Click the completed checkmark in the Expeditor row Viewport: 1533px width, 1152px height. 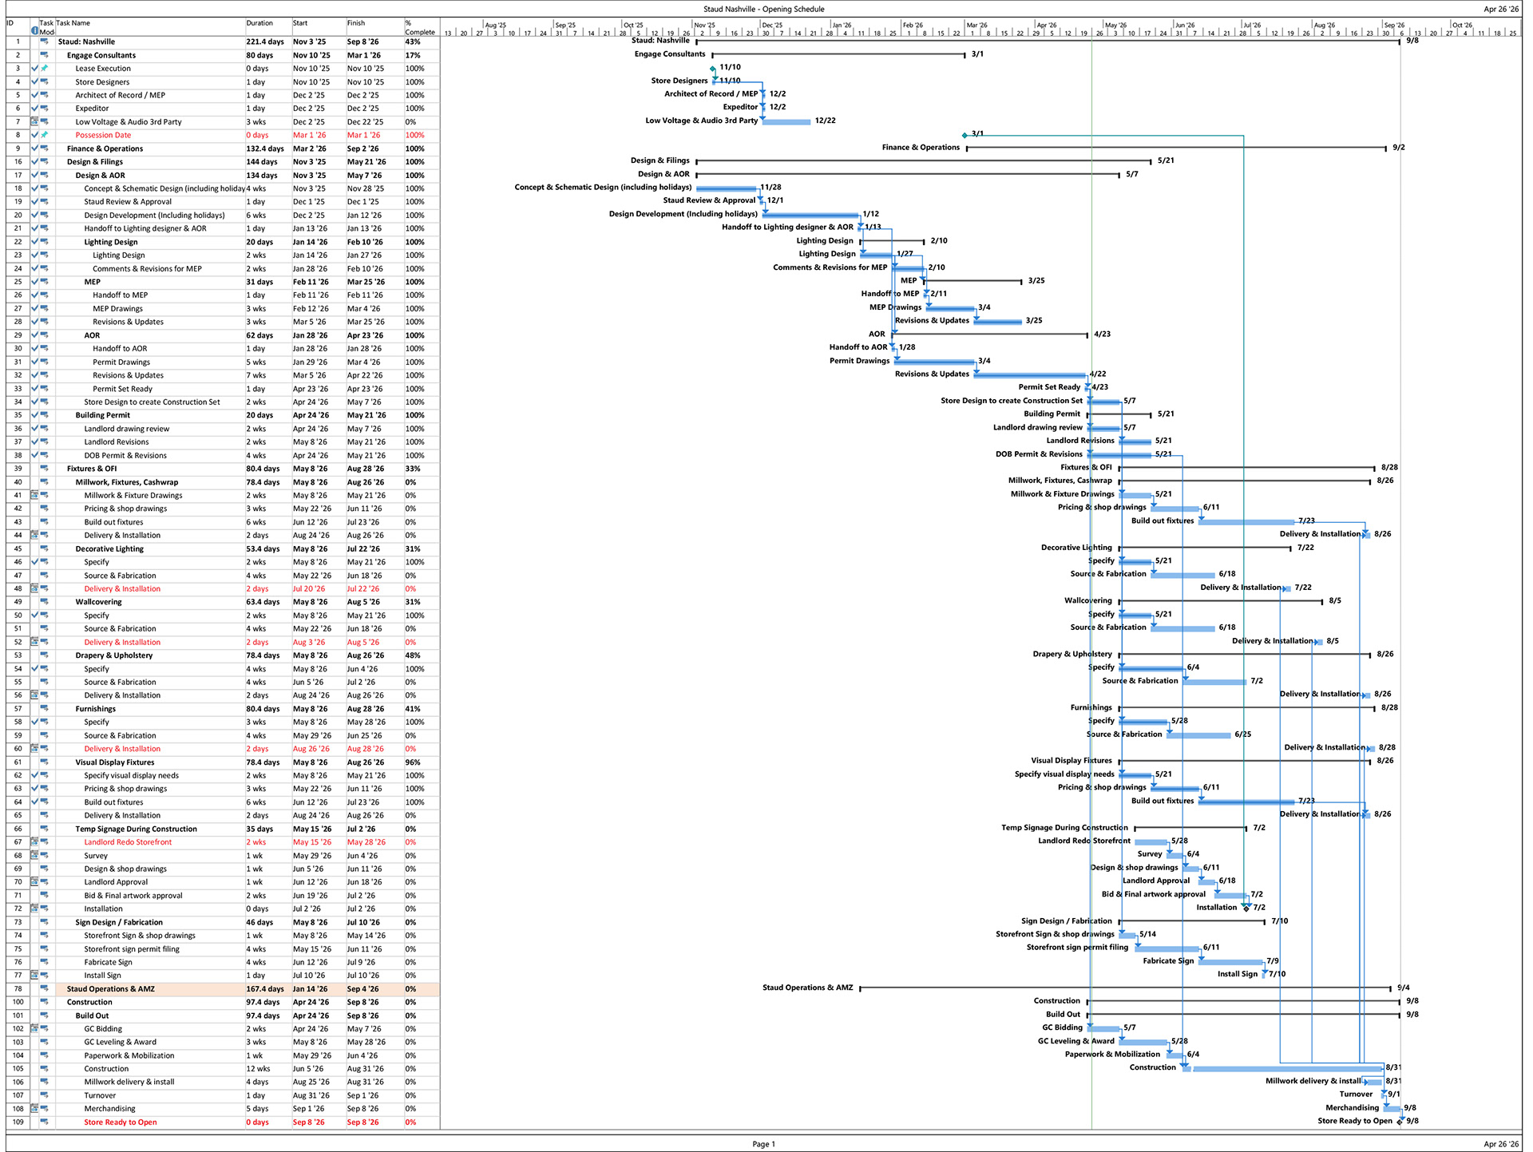pos(34,109)
